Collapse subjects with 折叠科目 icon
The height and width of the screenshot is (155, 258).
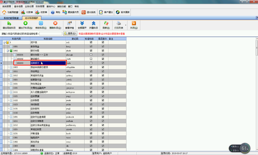point(93,23)
